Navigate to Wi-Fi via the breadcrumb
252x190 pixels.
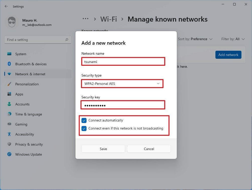109,19
